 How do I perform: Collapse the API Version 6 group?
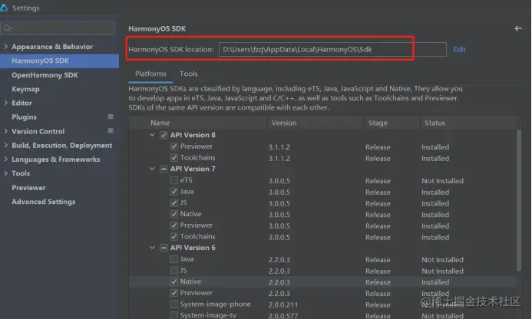pyautogui.click(x=152, y=248)
